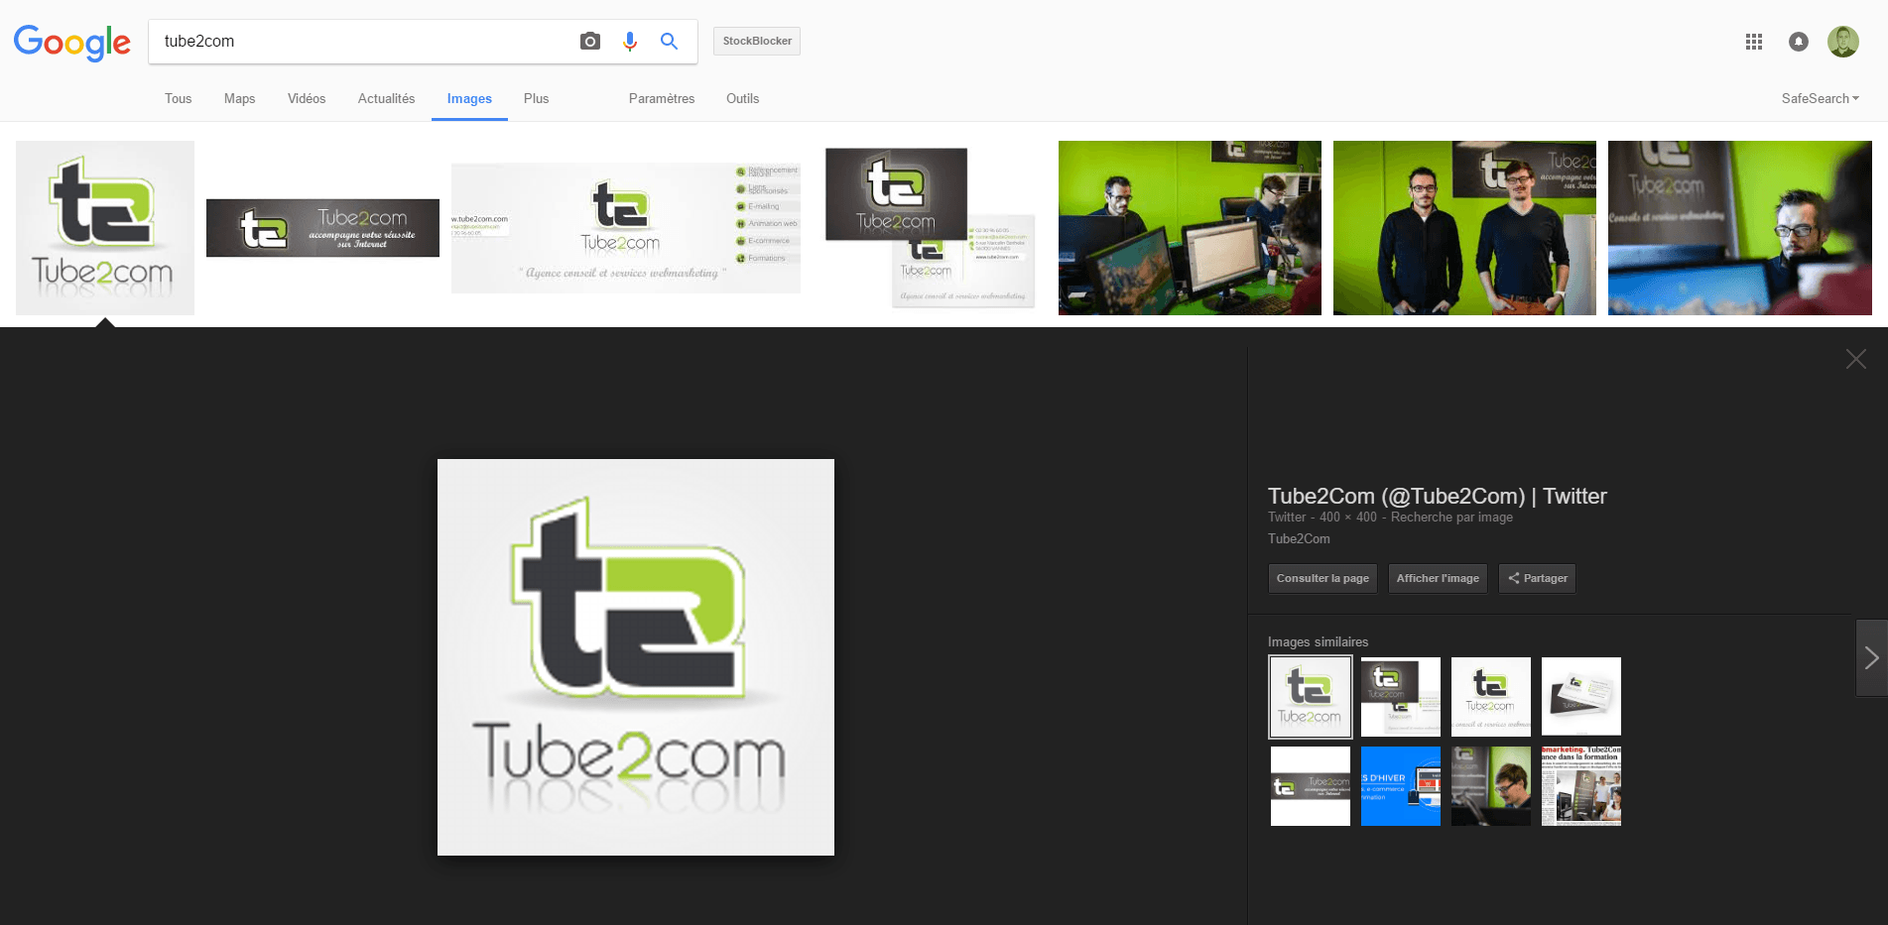1888x925 pixels.
Task: Select first similar image Tube2com logo
Action: (1311, 697)
